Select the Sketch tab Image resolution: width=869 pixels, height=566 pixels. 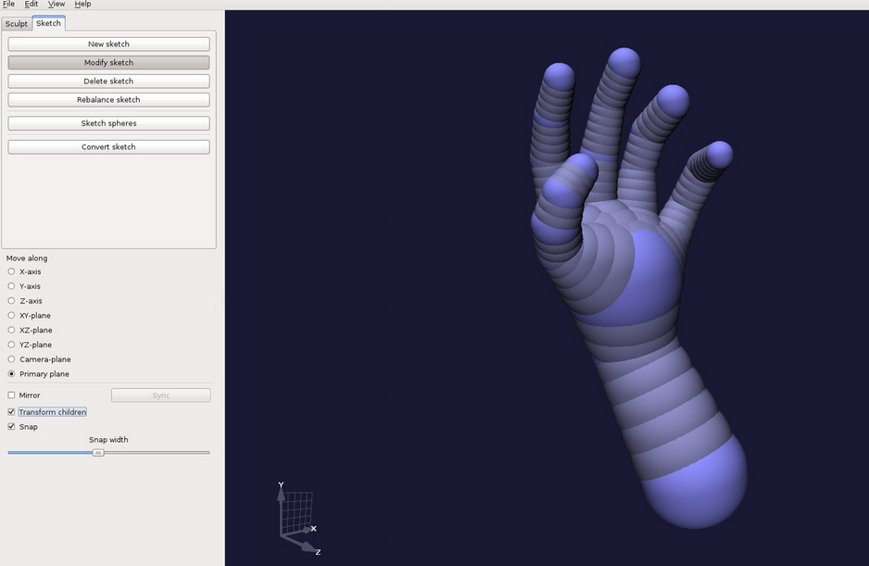(x=49, y=23)
